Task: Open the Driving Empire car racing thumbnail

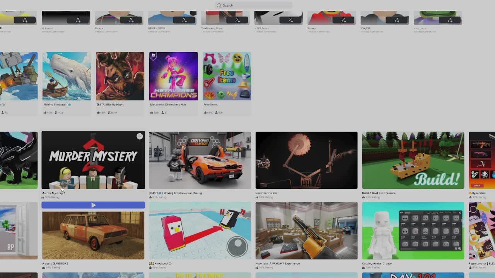Action: click(200, 160)
